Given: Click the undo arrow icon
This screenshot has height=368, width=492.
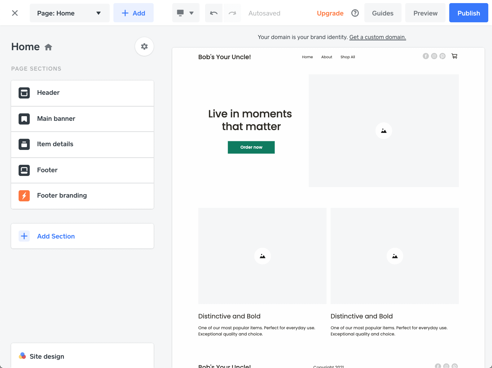Looking at the screenshot, I should click(x=214, y=13).
